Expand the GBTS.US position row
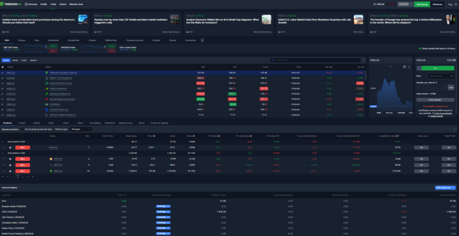Image resolution: width=459 pixels, height=236 pixels. pos(4,165)
